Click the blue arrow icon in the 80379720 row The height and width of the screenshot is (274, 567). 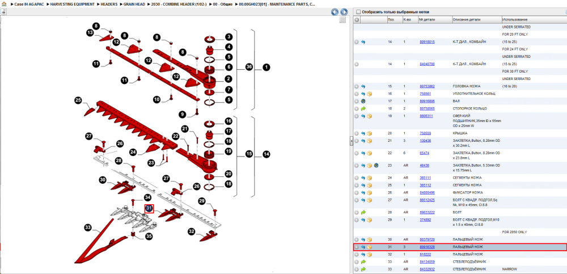(x=363, y=239)
